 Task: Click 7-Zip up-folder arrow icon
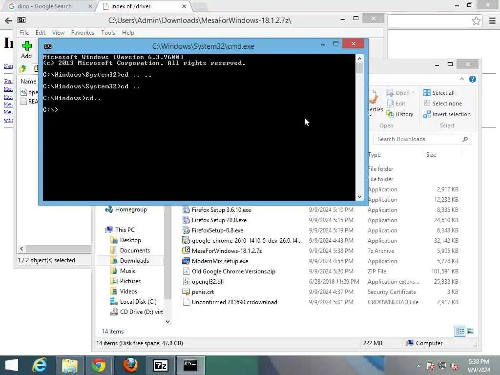pyautogui.click(x=23, y=68)
